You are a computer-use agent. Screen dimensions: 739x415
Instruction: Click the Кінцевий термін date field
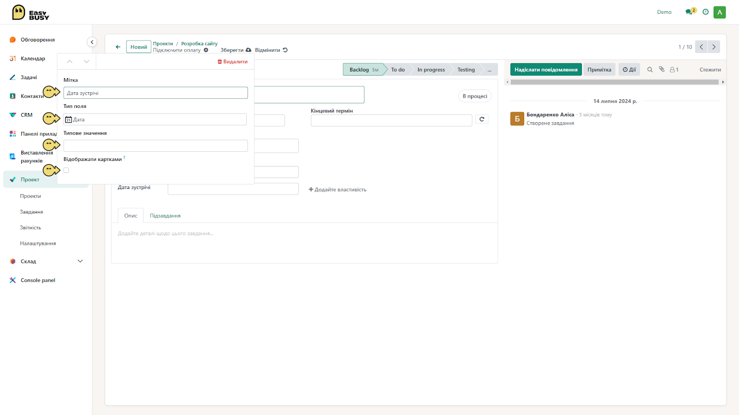click(x=391, y=120)
